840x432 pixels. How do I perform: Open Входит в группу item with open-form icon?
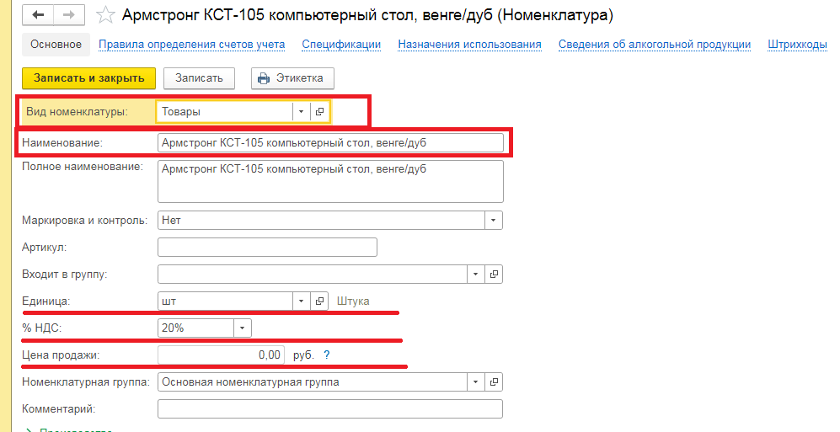point(494,274)
